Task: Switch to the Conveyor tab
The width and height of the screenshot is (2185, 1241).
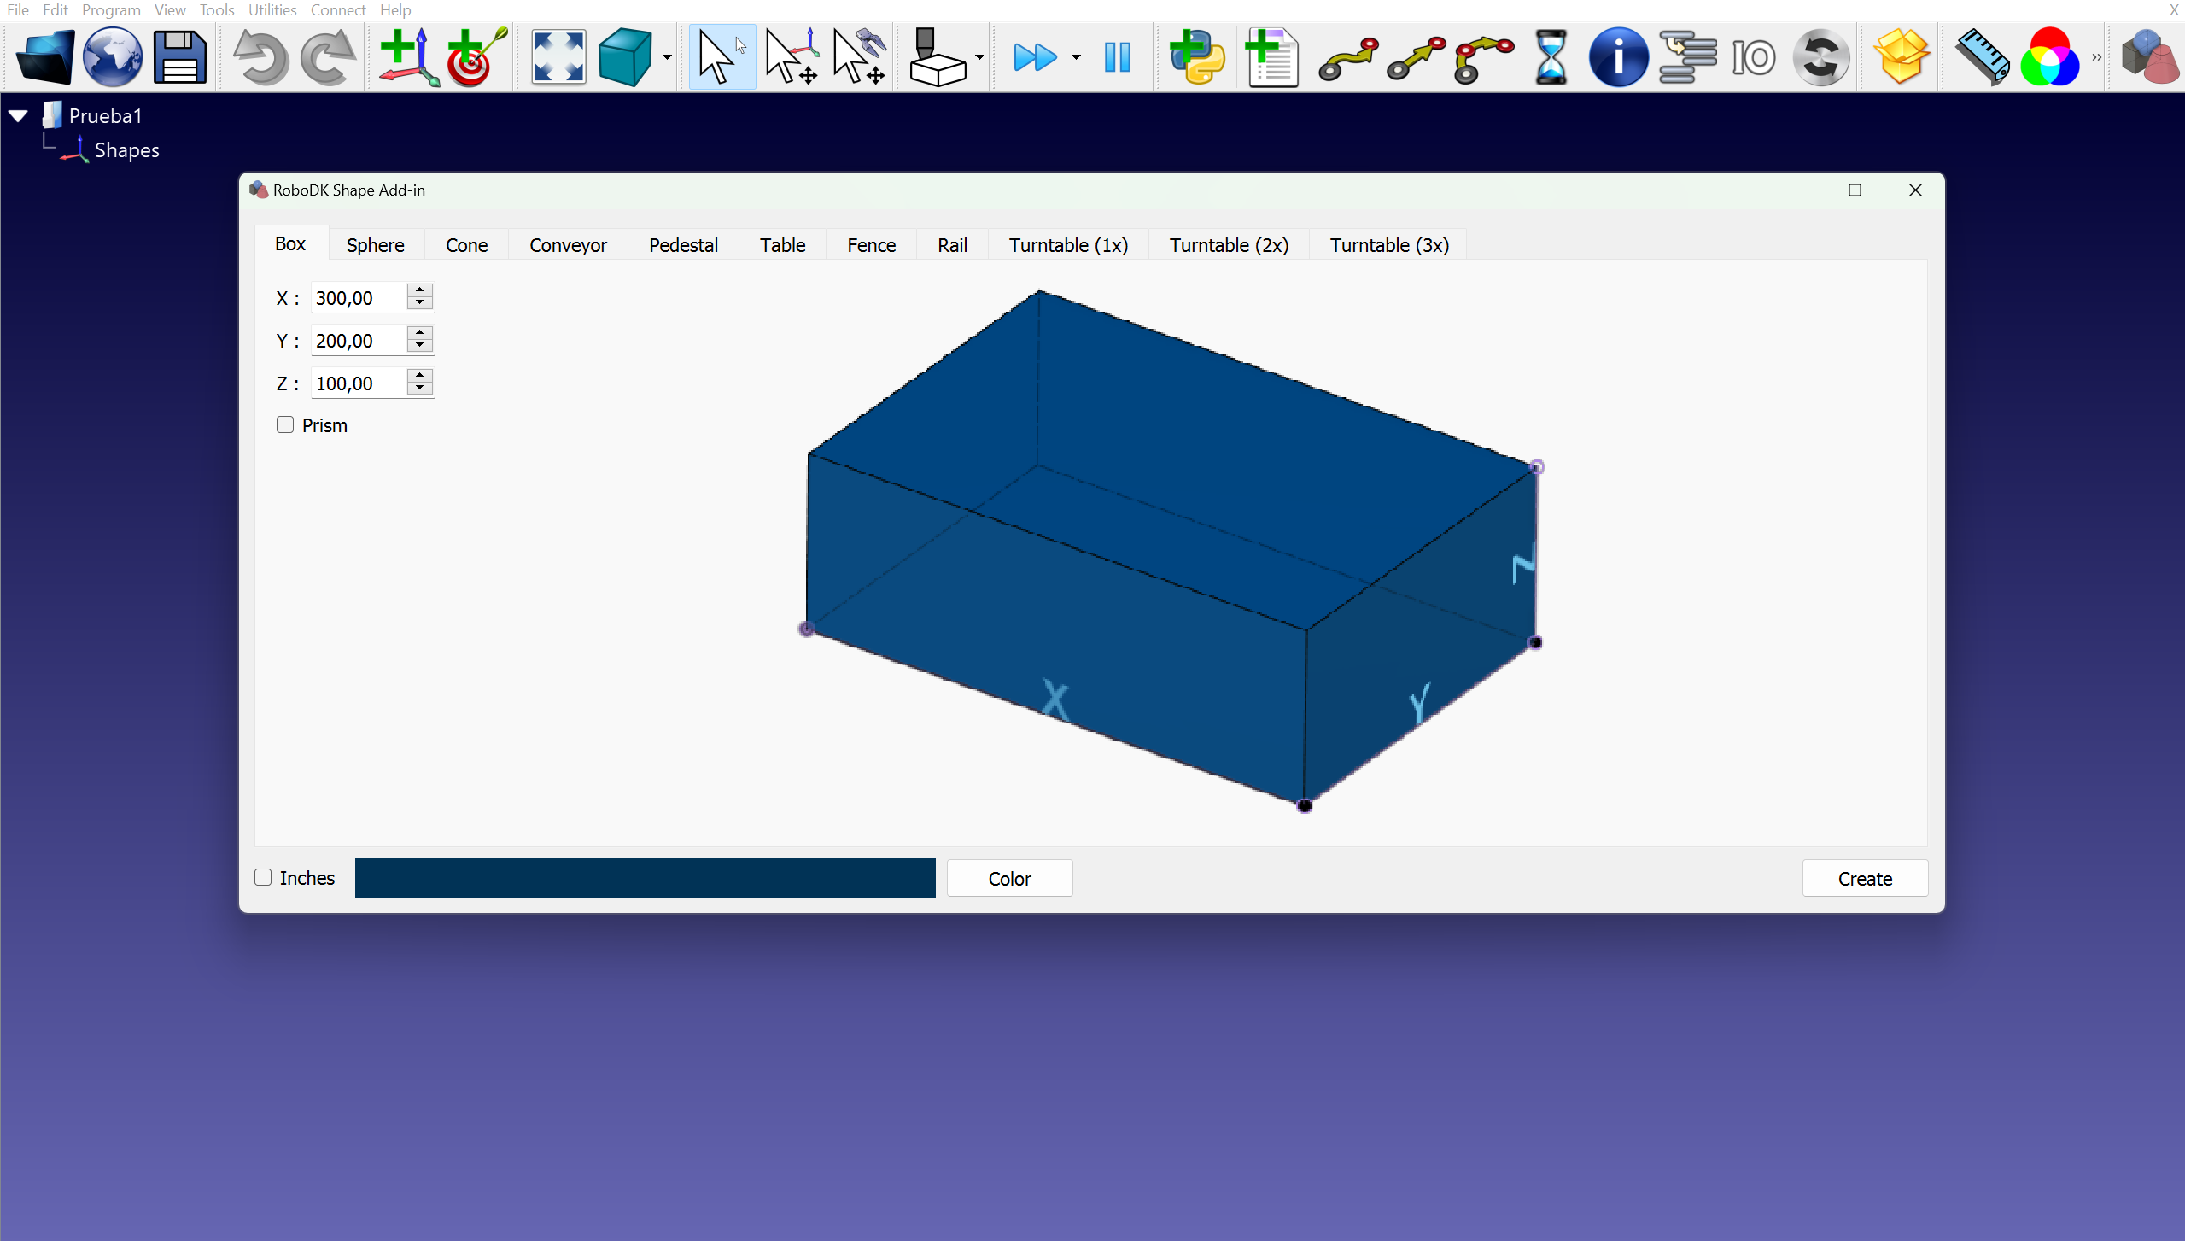Action: point(568,245)
